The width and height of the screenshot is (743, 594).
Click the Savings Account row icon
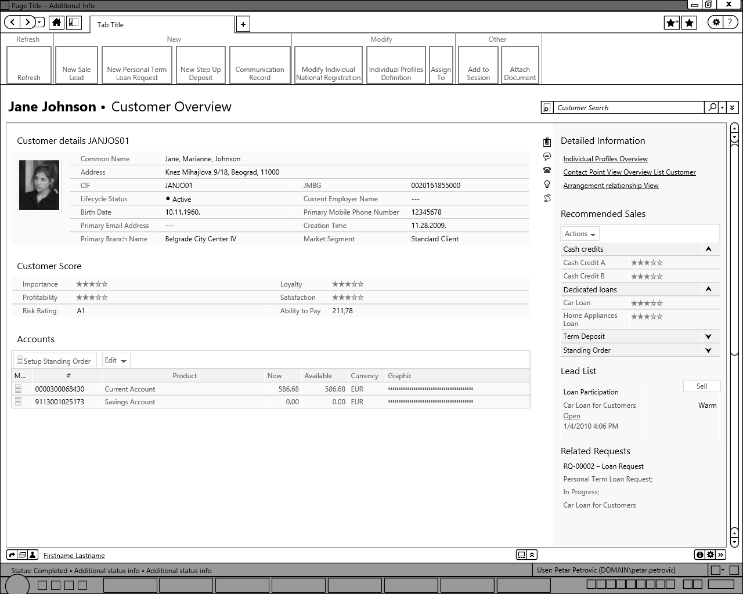pos(19,401)
